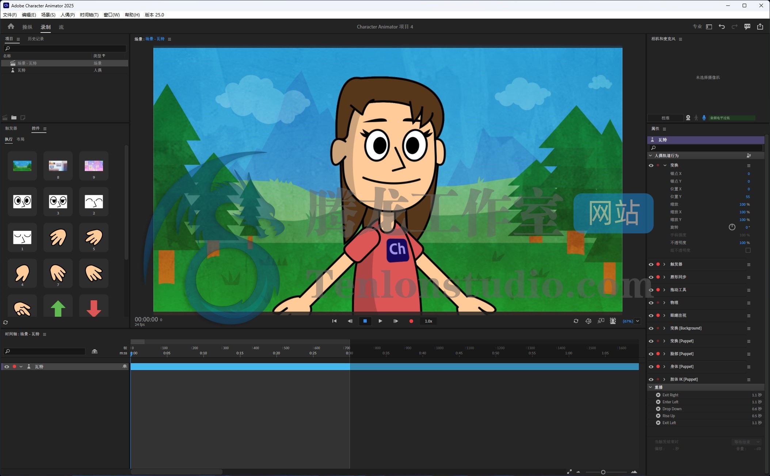
Task: Toggle visibility of 瓦特 timeline track
Action: click(7, 366)
